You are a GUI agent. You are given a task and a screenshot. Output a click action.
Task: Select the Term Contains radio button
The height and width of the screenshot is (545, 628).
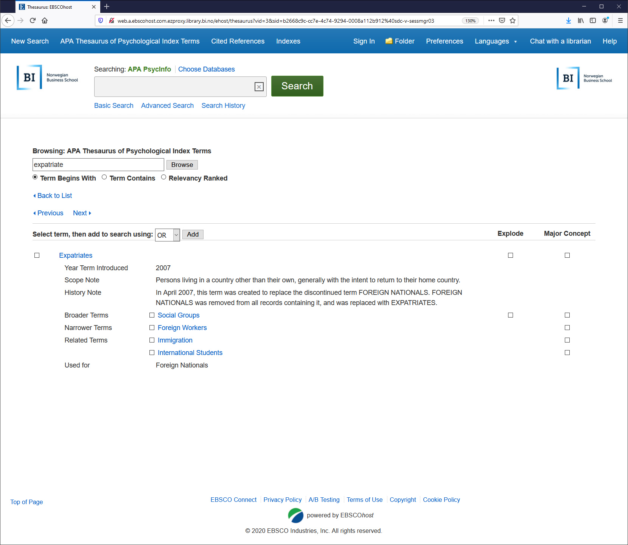pos(104,177)
